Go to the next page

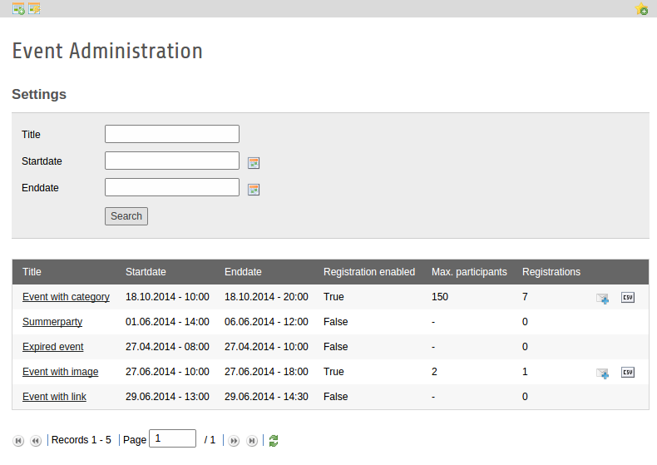234,441
